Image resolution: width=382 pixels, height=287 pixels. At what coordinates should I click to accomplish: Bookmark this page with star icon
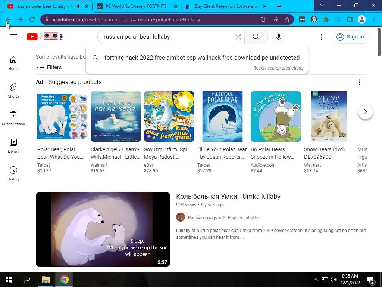point(287,19)
